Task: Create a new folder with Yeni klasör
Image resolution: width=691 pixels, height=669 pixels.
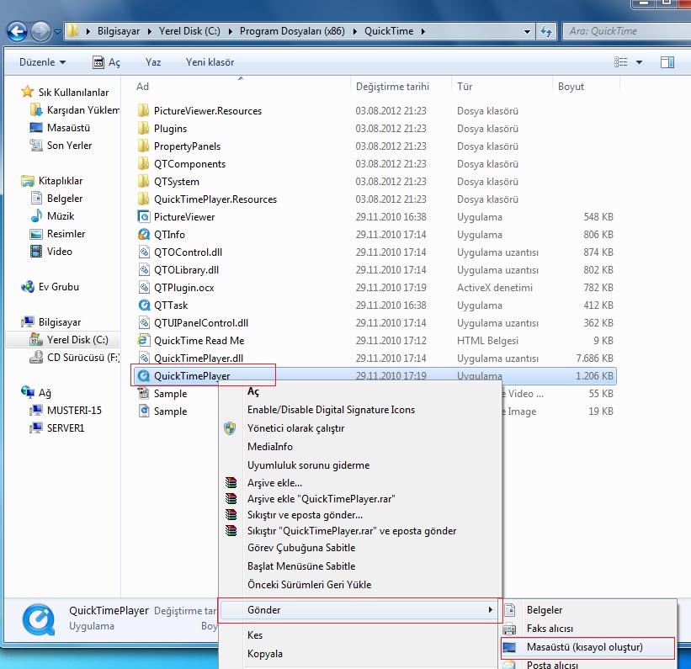Action: (210, 62)
